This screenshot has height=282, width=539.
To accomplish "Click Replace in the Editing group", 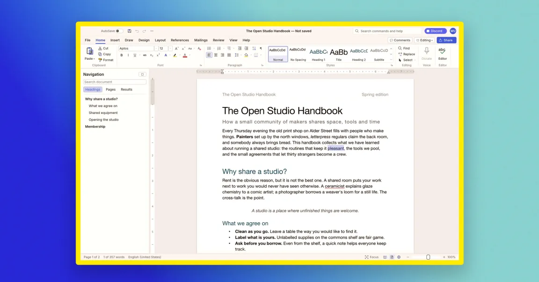I will tap(407, 54).
